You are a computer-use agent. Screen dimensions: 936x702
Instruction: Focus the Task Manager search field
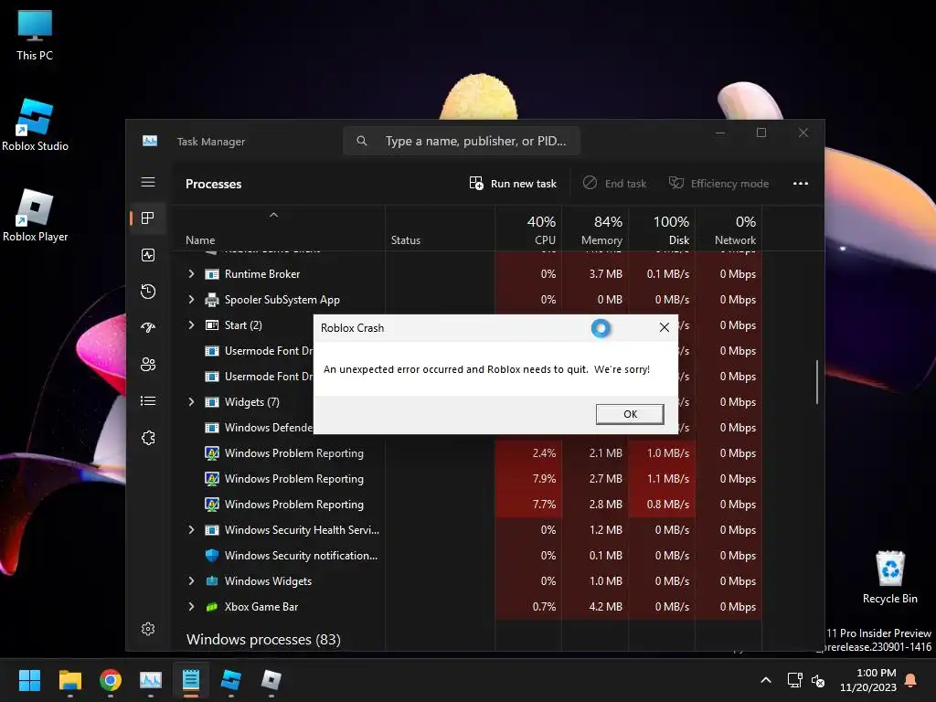click(x=461, y=141)
